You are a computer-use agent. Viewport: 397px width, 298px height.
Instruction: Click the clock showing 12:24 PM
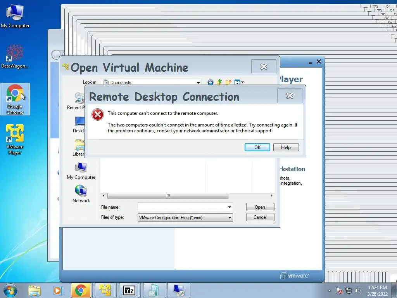pyautogui.click(x=377, y=290)
